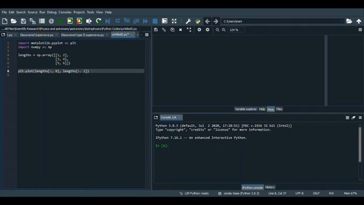The image size is (364, 205).
Task: Step out (return) in debugger
Action: coord(136,21)
